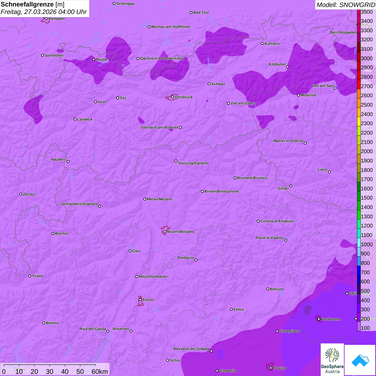Click the Pordenone city marker
The height and width of the screenshot is (376, 376).
click(x=319, y=319)
